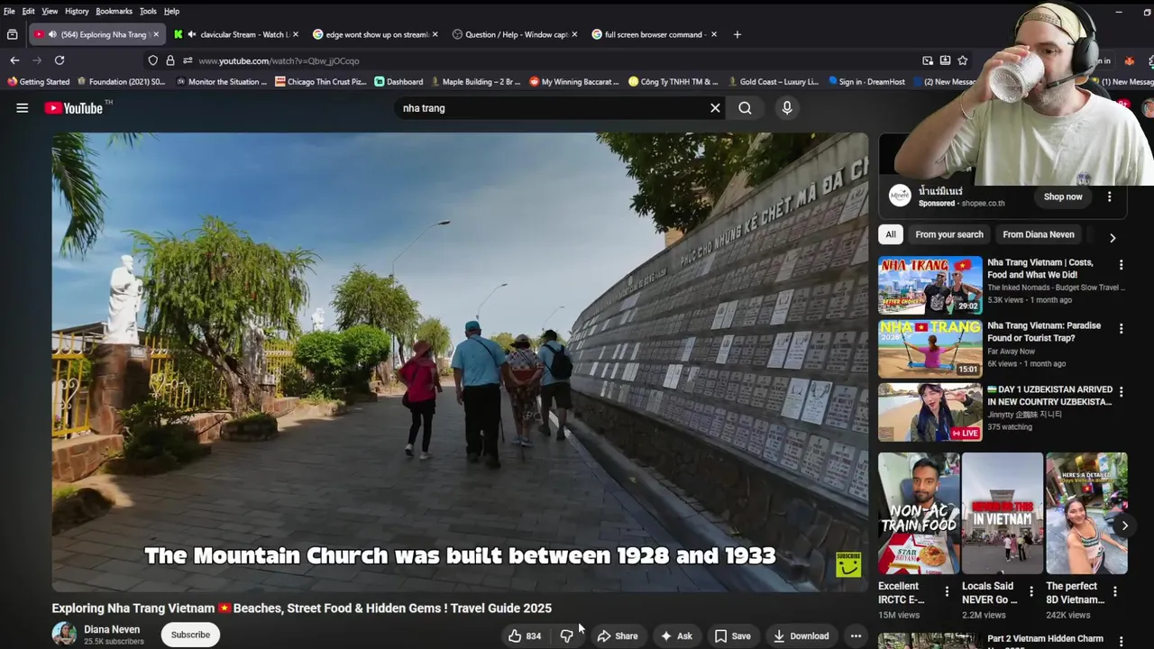Click the YouTube search magnifier button
Viewport: 1154px width, 649px height.
[745, 108]
